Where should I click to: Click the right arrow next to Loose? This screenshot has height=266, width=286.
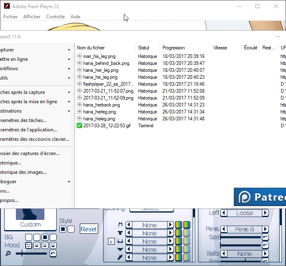click(x=265, y=213)
